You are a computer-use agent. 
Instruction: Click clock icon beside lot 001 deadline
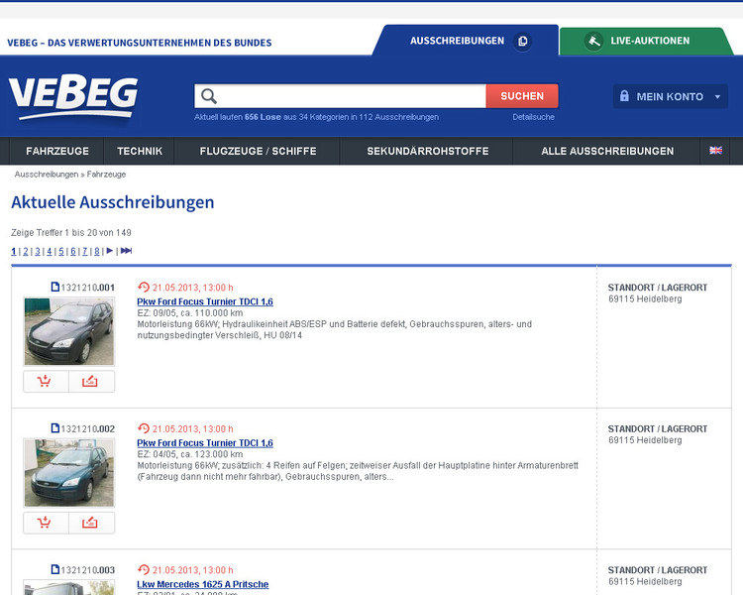click(x=143, y=287)
